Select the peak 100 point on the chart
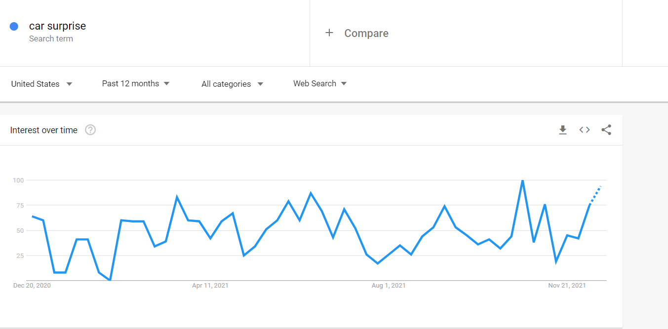This screenshot has height=329, width=668. coord(522,181)
